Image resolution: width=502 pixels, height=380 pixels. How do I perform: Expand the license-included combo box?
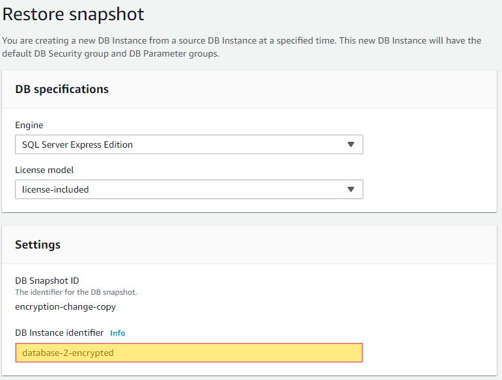click(x=189, y=189)
